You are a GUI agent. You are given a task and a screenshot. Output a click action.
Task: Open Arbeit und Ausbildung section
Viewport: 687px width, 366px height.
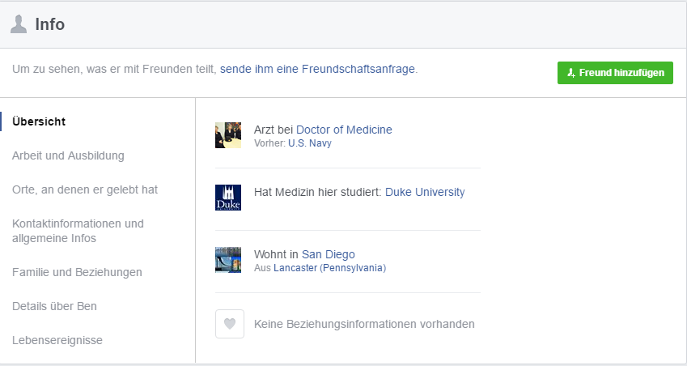pyautogui.click(x=68, y=155)
